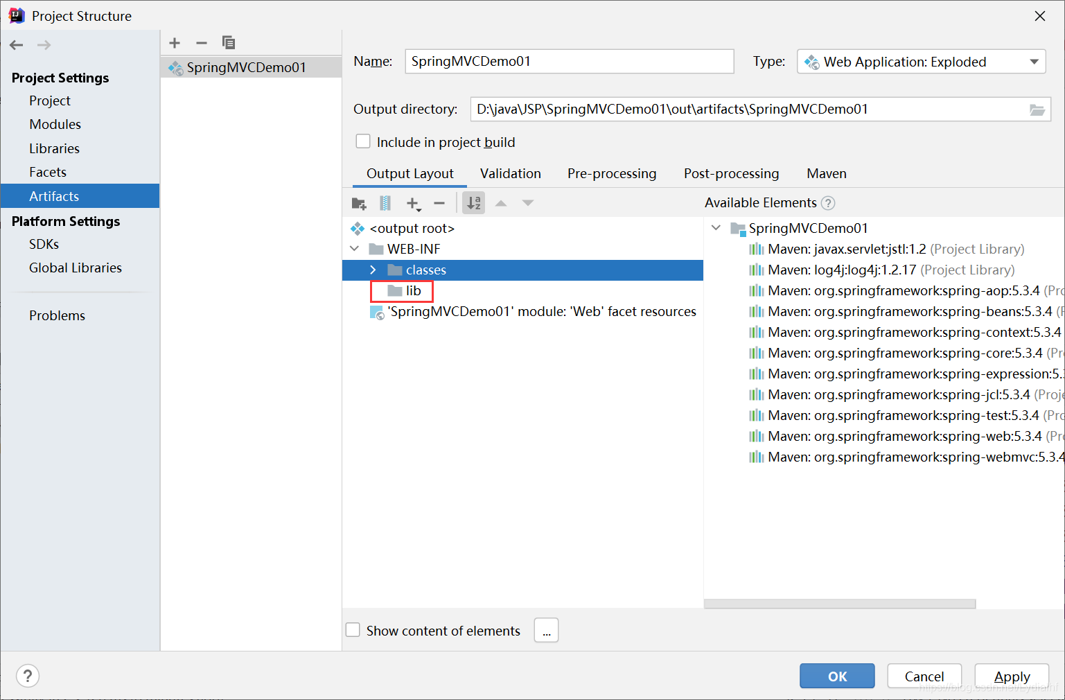Viewport: 1065px width, 700px height.
Task: Browse for the output directory folder
Action: pyautogui.click(x=1037, y=110)
